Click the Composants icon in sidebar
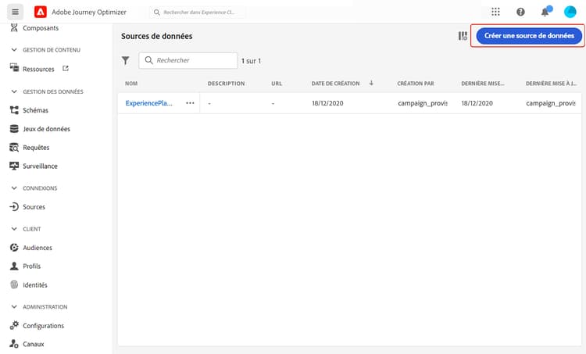586x354 pixels. (14, 27)
